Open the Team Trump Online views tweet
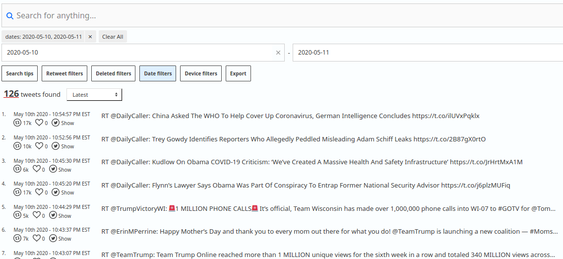The image size is (563, 259). 329,255
